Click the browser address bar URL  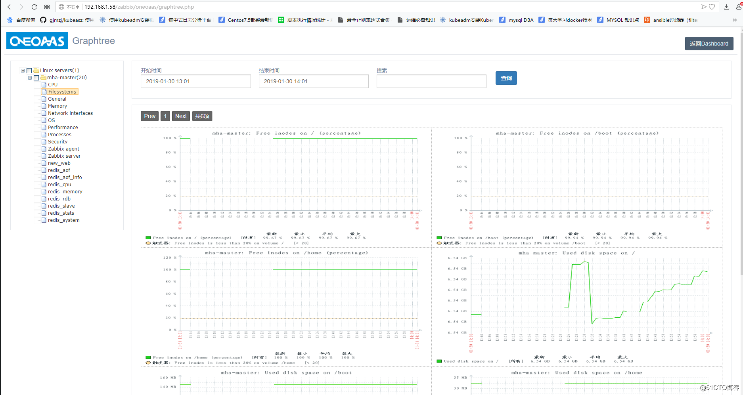point(139,7)
